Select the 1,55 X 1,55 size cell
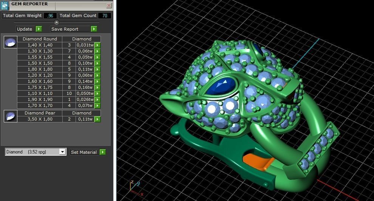374x201 pixels. 40,57
